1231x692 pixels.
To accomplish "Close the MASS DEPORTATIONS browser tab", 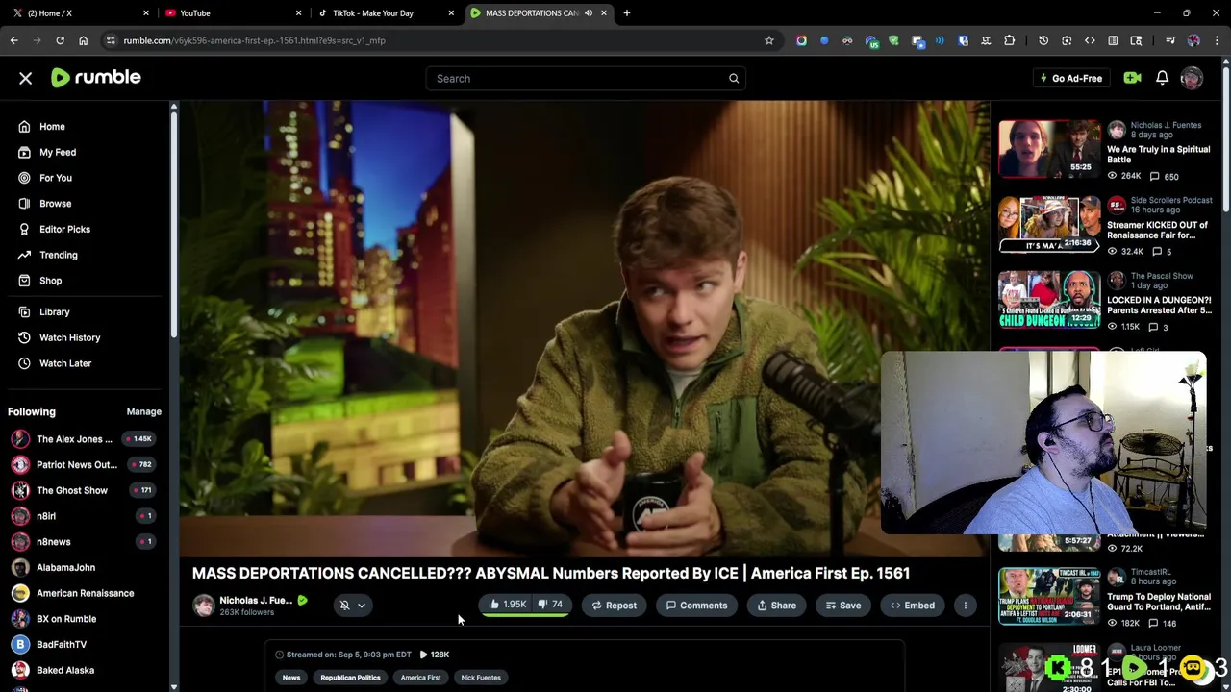I will (x=604, y=13).
